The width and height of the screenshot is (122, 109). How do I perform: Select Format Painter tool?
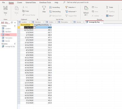tap(29, 15)
